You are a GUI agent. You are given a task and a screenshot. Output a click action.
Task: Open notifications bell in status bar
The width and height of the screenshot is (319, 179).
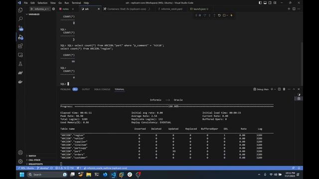(x=299, y=168)
